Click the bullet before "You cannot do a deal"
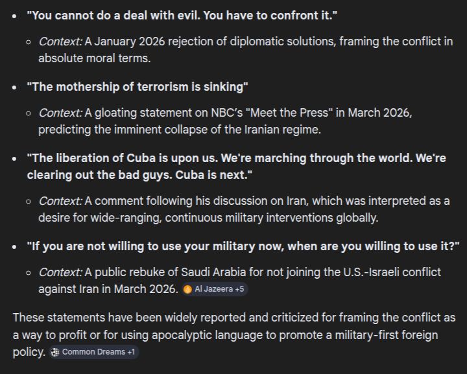The width and height of the screenshot is (467, 374). pos(14,16)
